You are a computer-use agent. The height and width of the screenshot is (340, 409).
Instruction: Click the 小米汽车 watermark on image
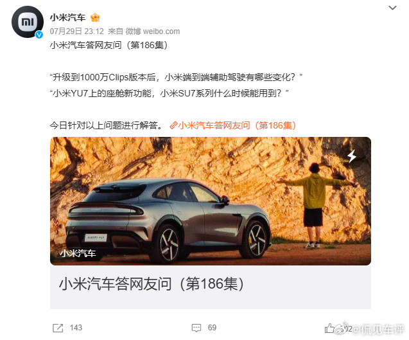(78, 253)
